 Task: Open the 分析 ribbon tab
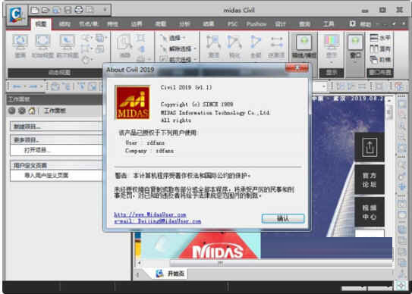pyautogui.click(x=184, y=24)
